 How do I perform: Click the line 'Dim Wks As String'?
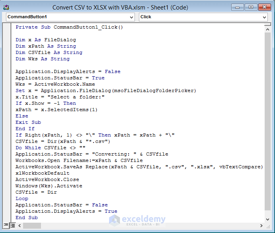43,59
